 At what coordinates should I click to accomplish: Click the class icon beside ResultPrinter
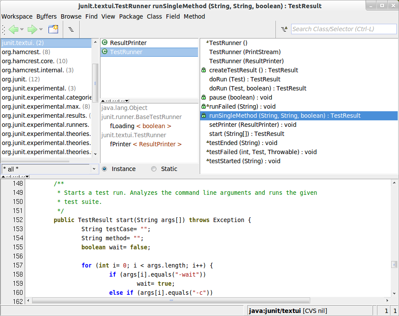(104, 43)
